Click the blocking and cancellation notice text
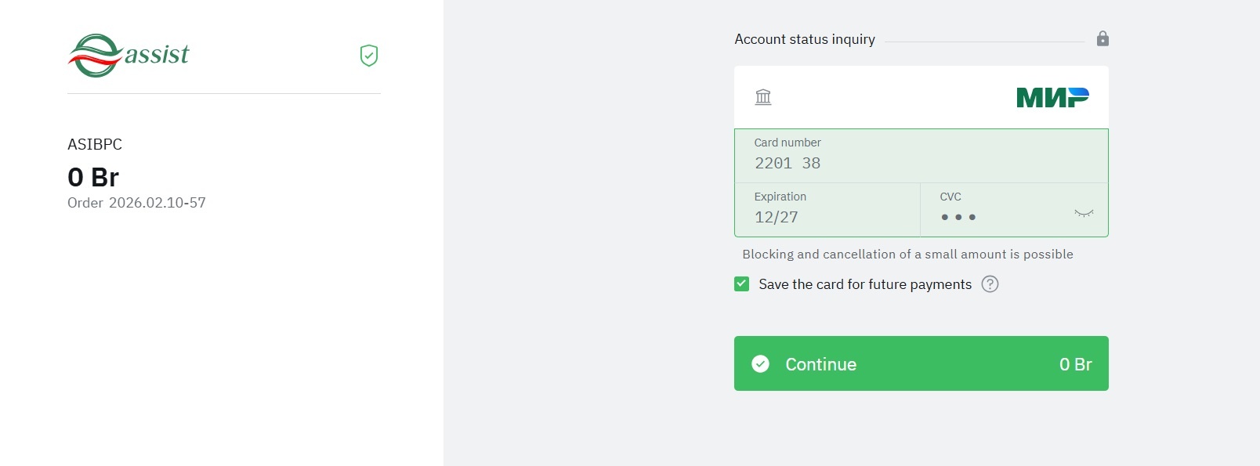 (x=907, y=255)
